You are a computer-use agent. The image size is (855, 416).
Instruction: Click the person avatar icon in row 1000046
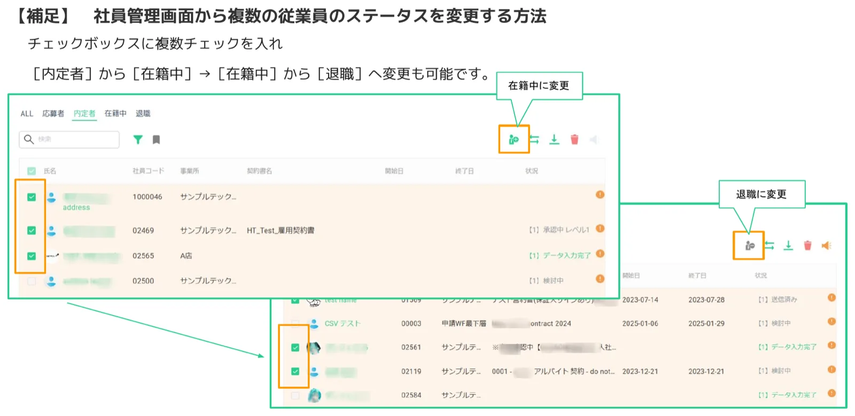point(51,197)
